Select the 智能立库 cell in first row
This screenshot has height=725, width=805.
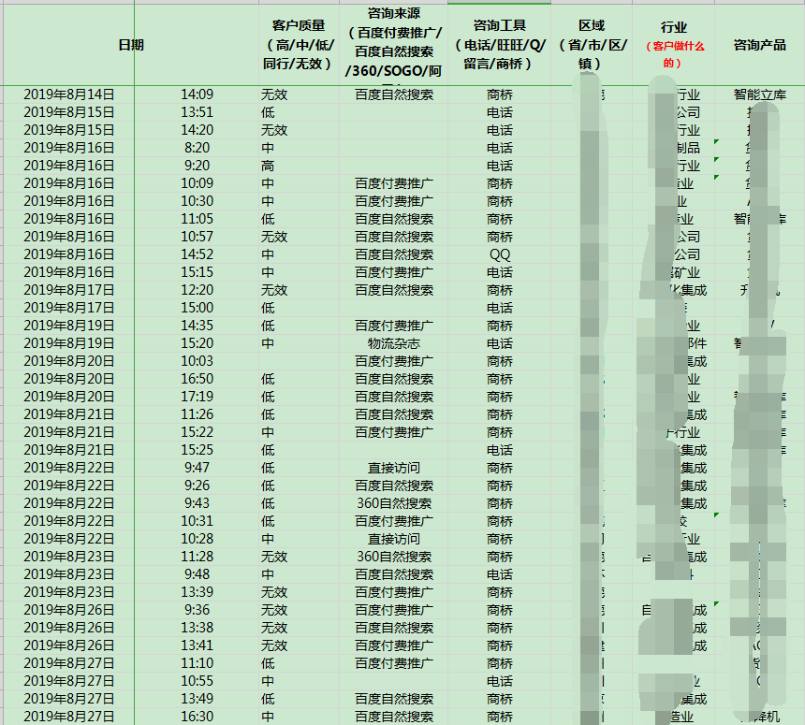pos(760,94)
